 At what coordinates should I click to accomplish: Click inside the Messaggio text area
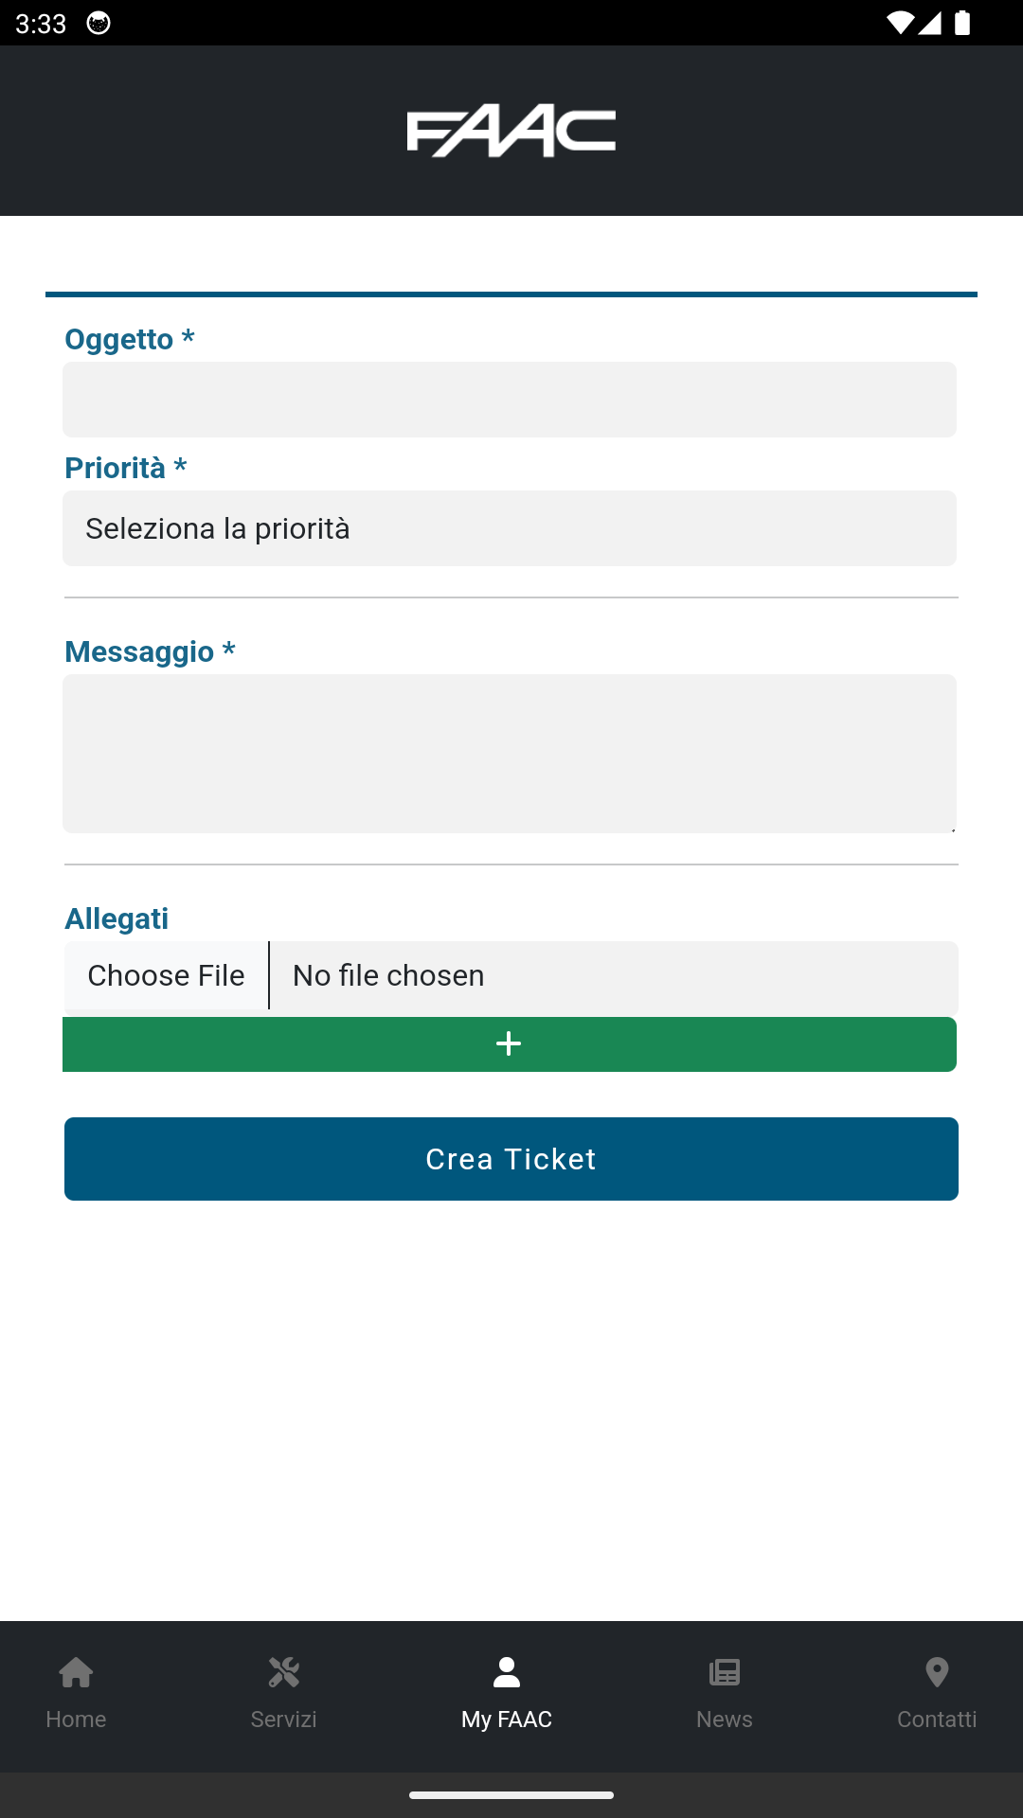[x=510, y=754]
